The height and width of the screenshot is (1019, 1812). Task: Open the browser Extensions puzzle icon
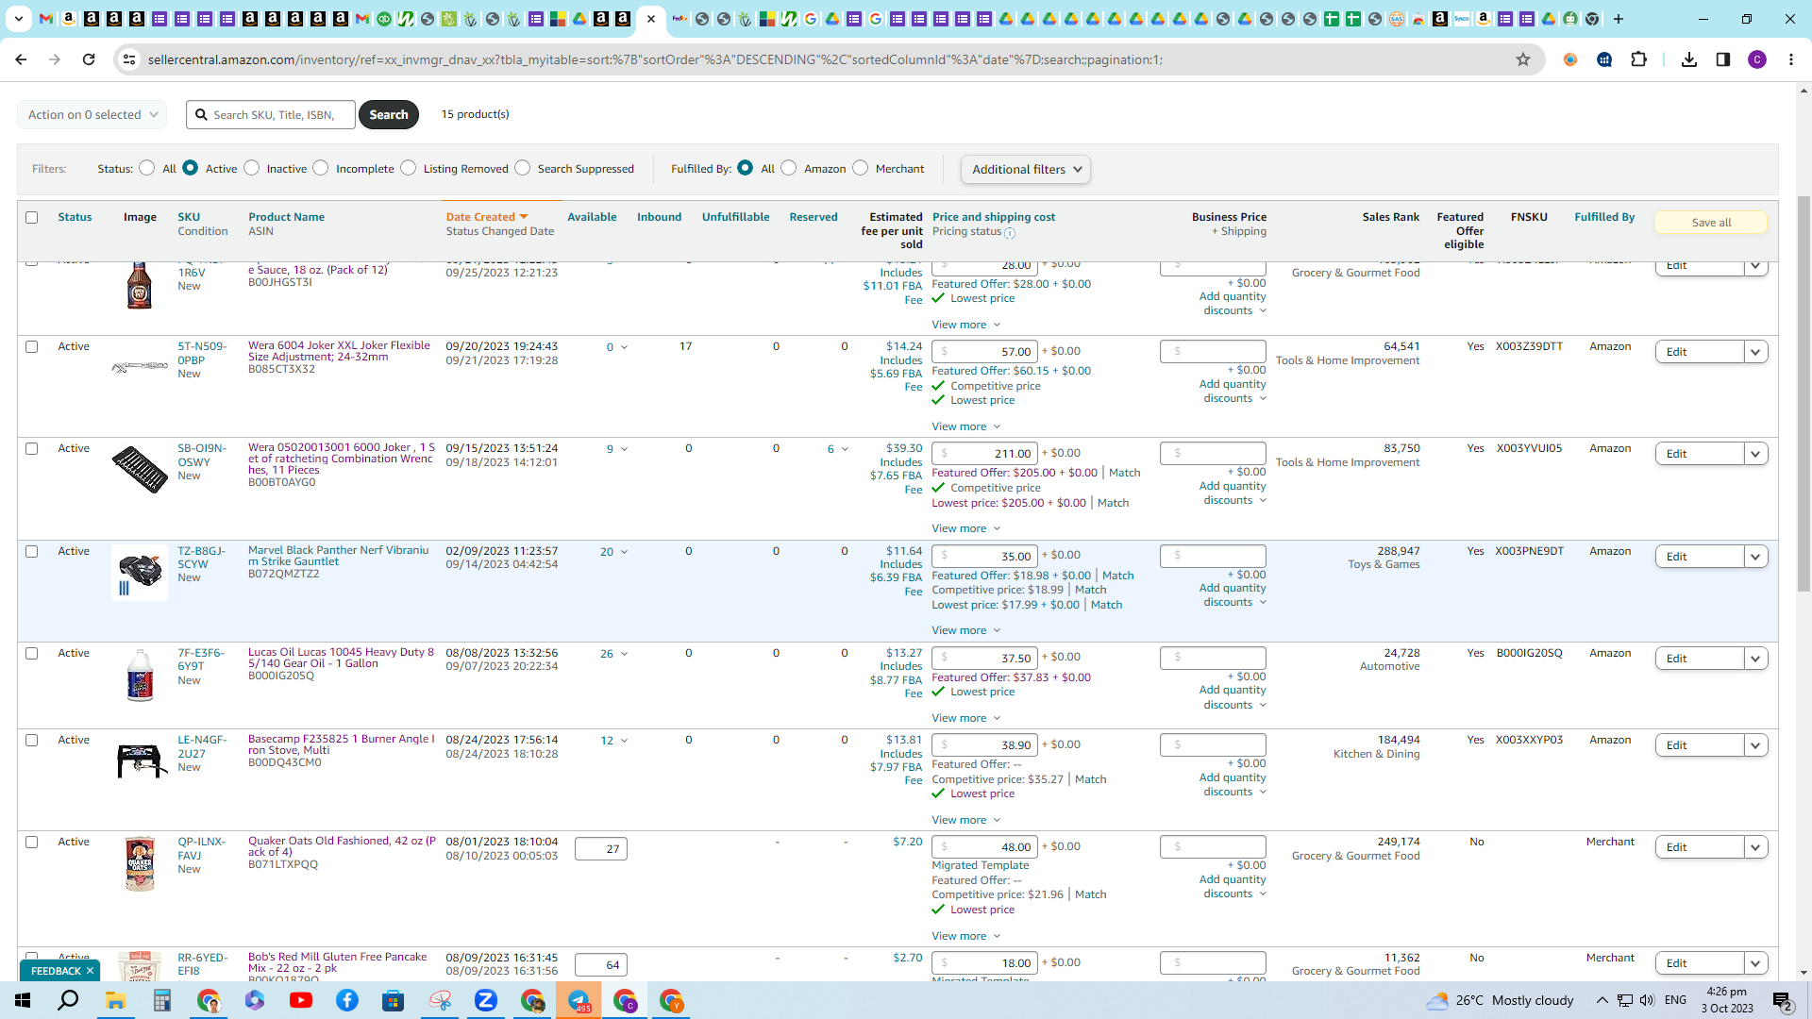pos(1638,59)
